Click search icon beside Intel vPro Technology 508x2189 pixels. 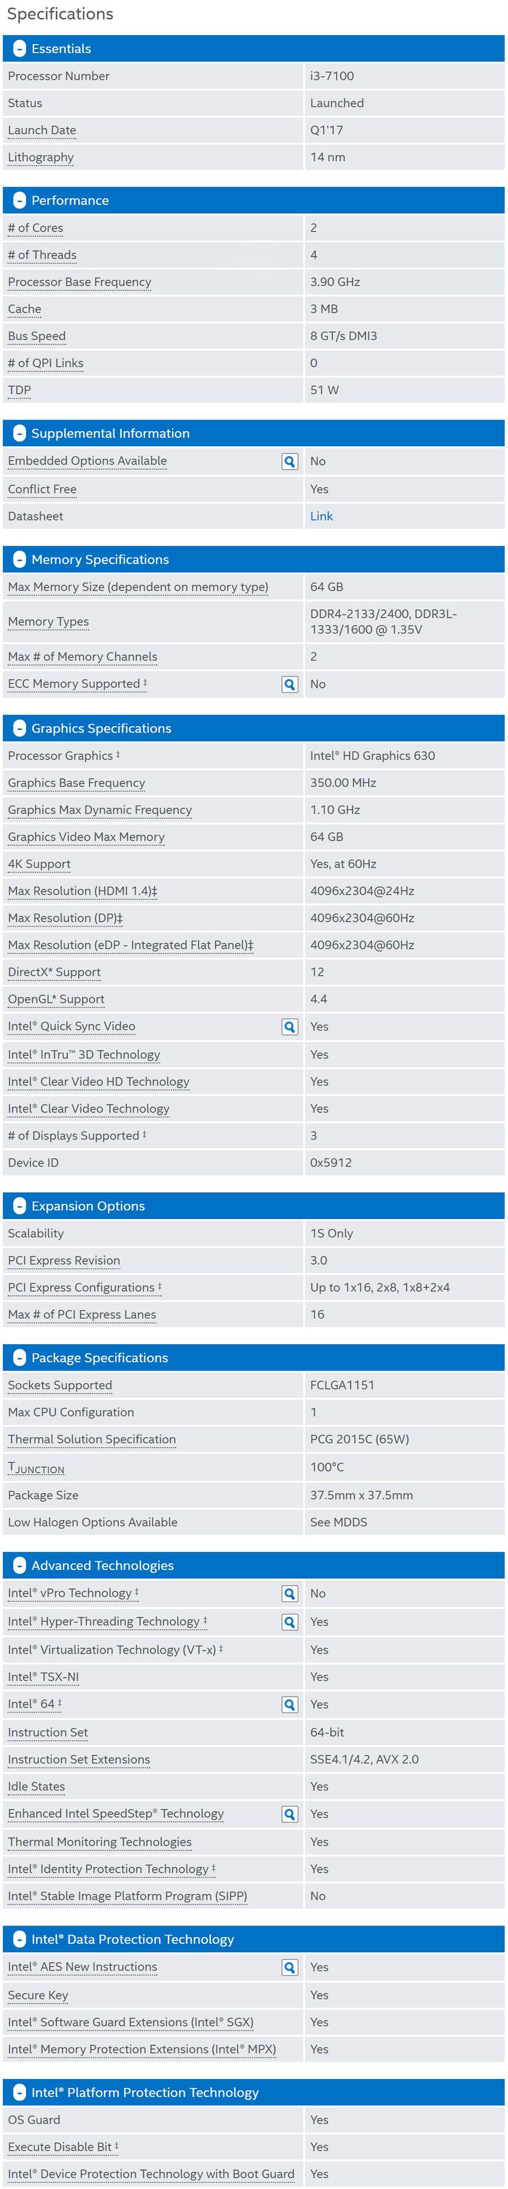point(289,1593)
